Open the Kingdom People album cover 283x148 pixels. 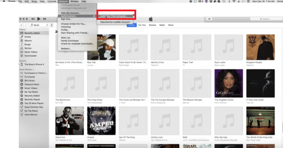260,47
